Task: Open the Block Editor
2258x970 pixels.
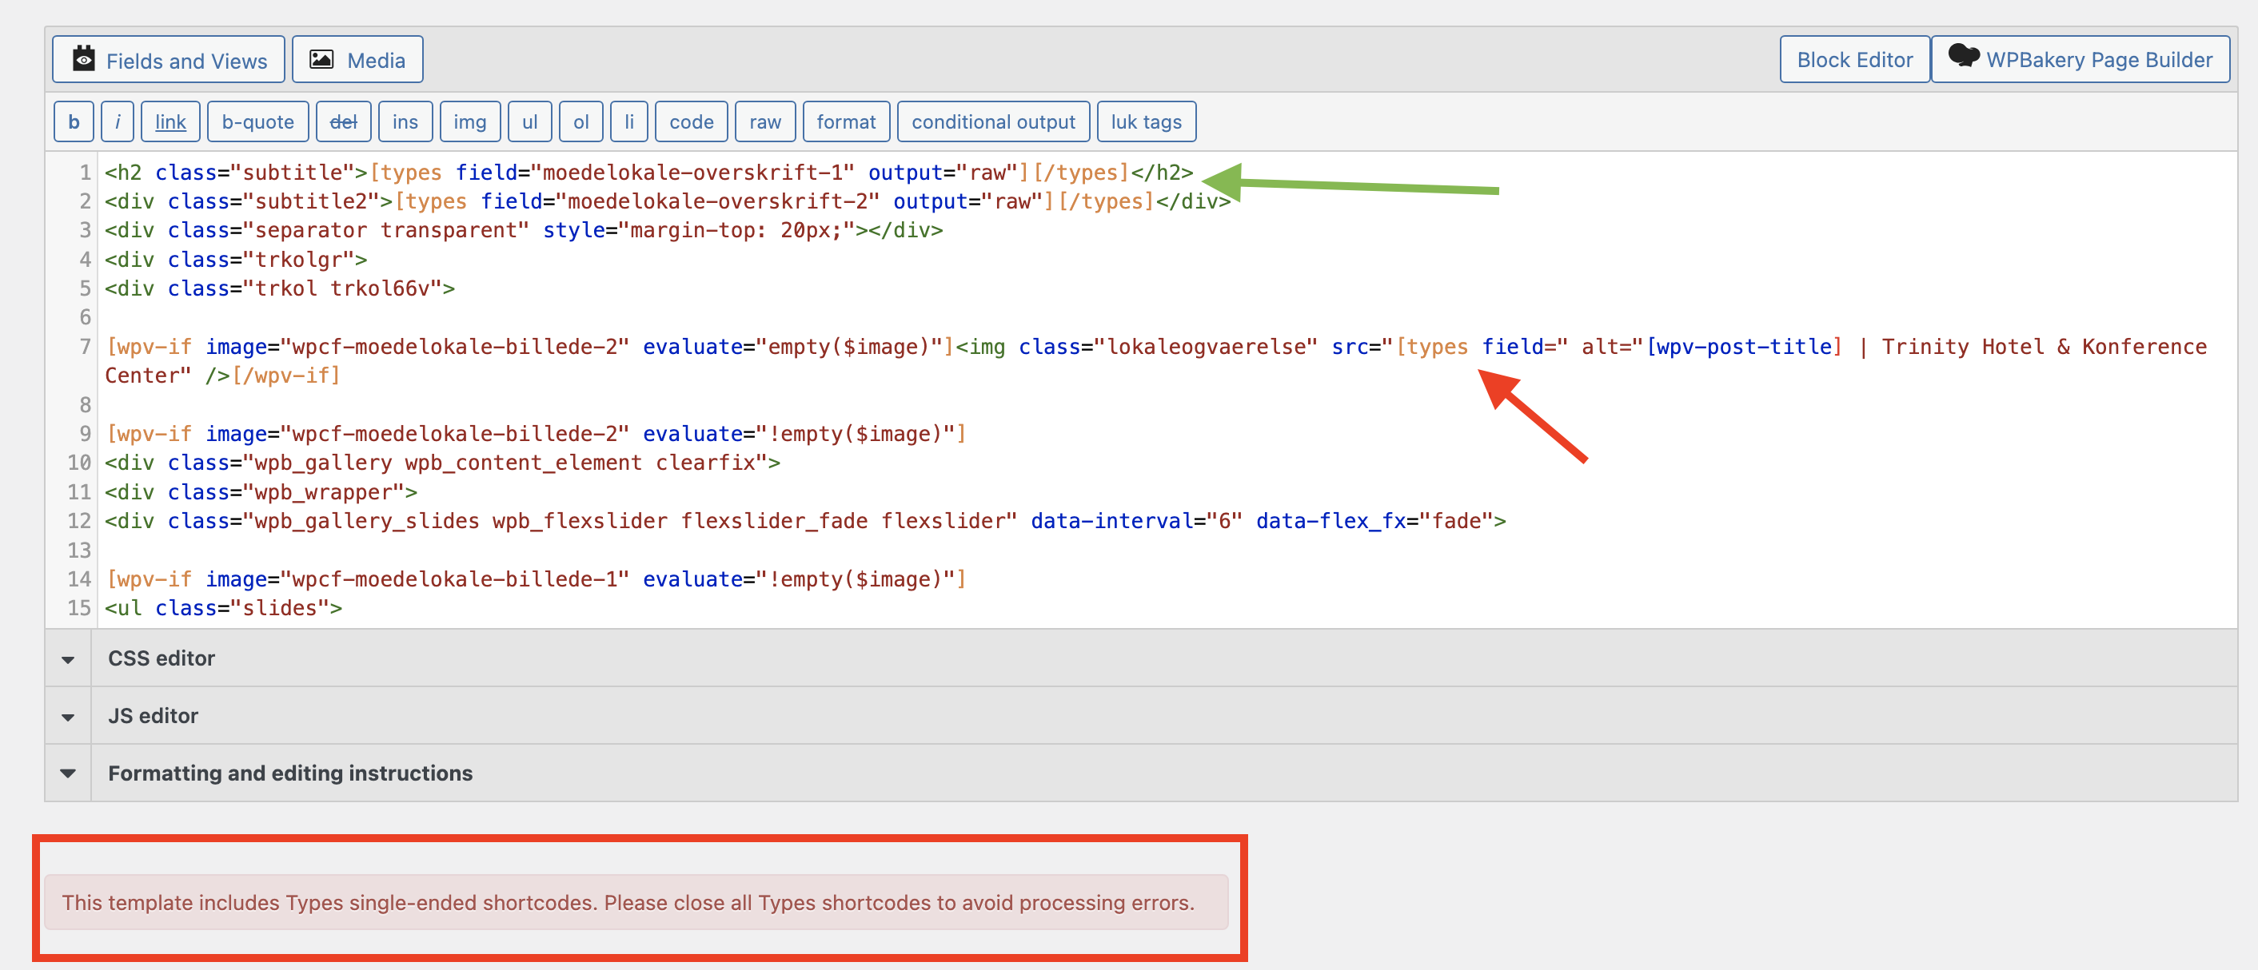Action: point(1854,60)
